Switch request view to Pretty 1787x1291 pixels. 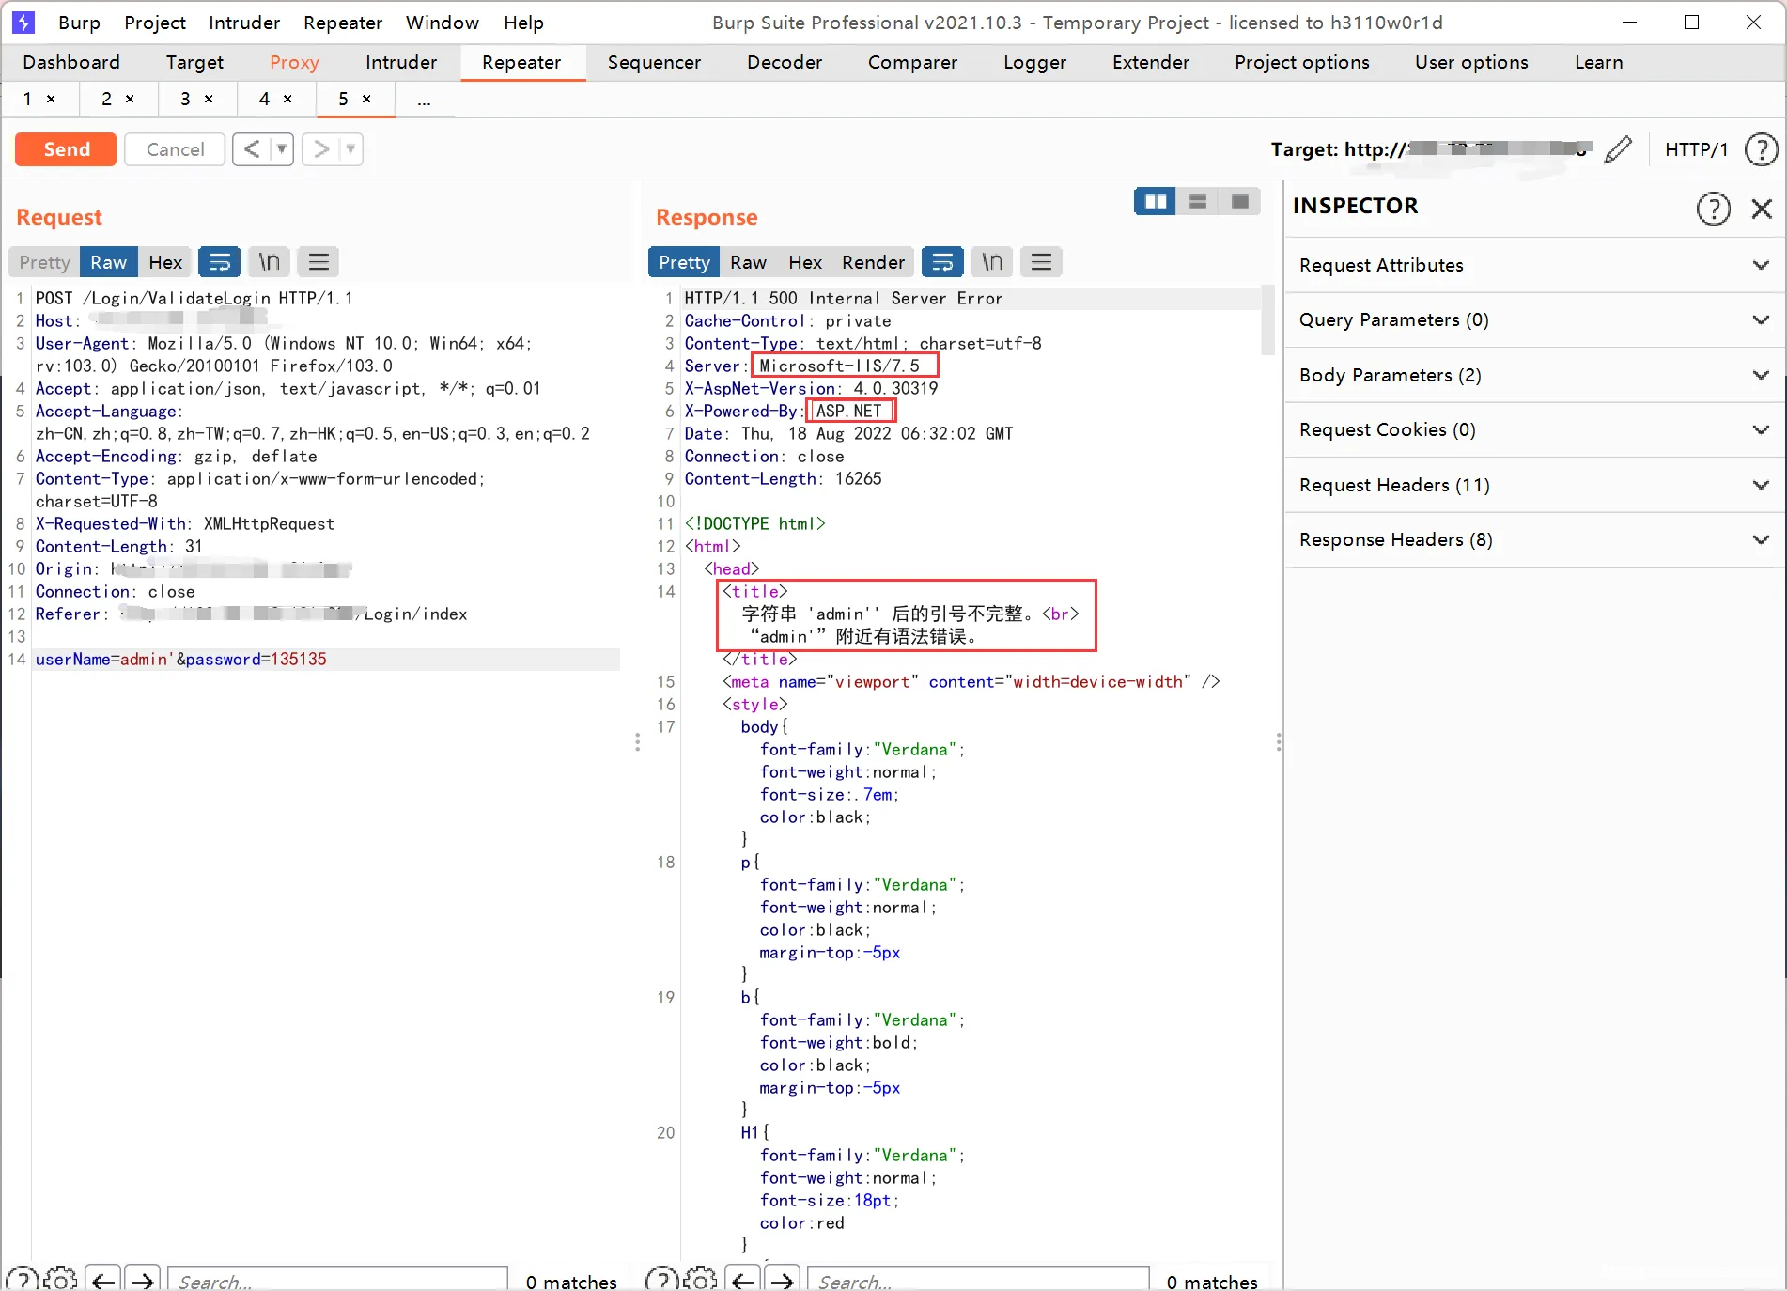pyautogui.click(x=44, y=262)
